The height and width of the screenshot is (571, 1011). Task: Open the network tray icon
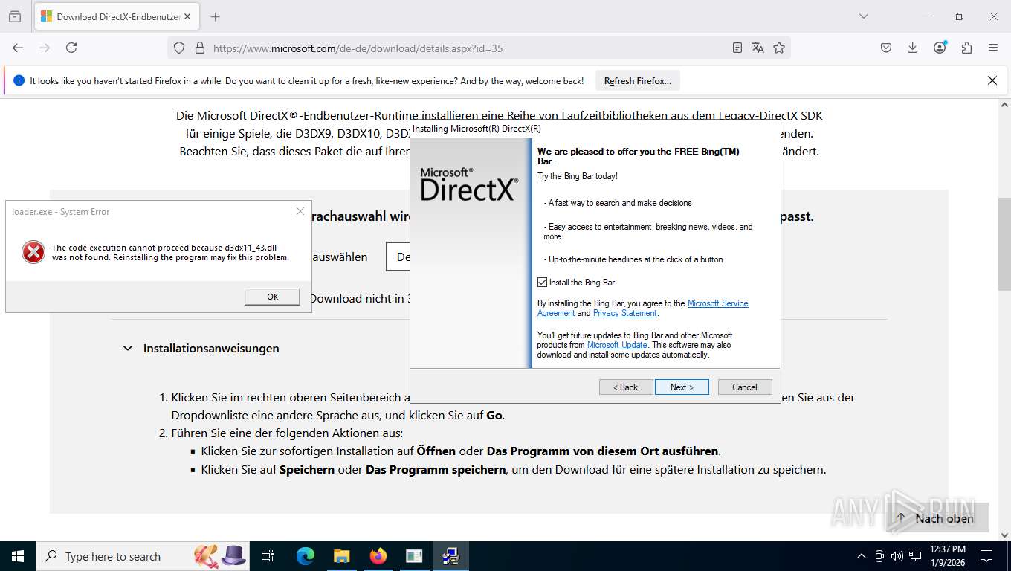(x=915, y=556)
